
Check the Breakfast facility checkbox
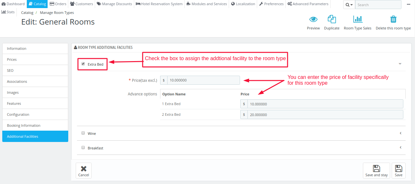(x=83, y=147)
